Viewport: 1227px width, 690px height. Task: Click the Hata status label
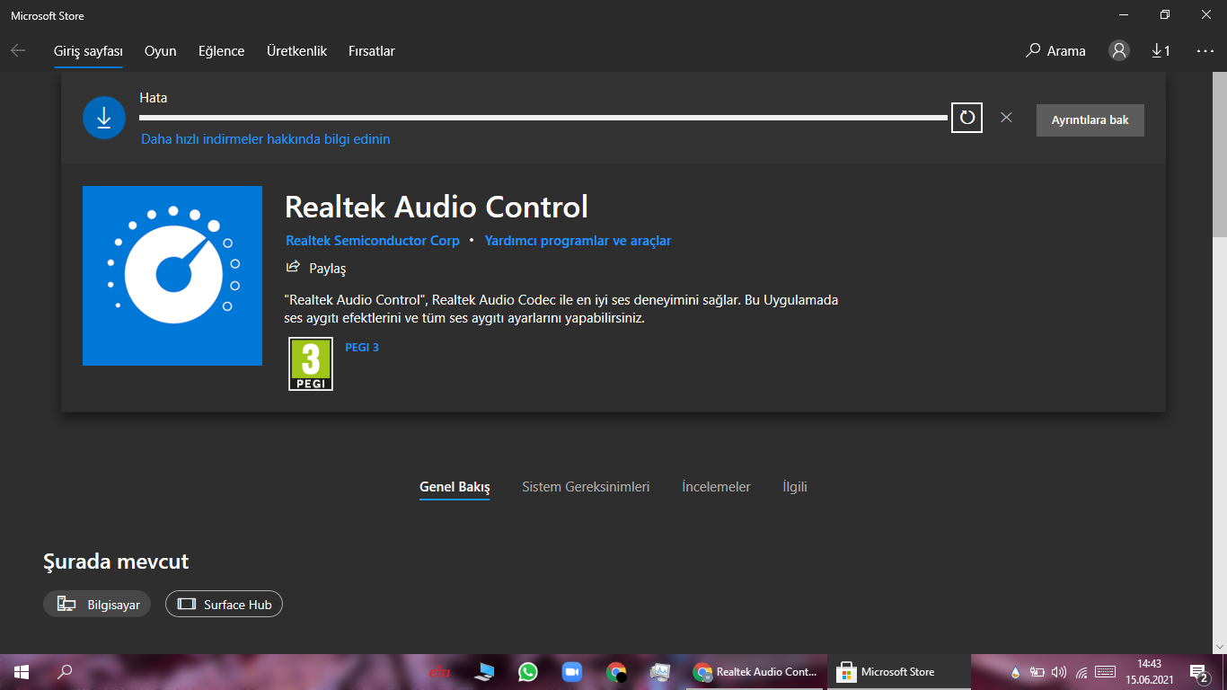(154, 98)
